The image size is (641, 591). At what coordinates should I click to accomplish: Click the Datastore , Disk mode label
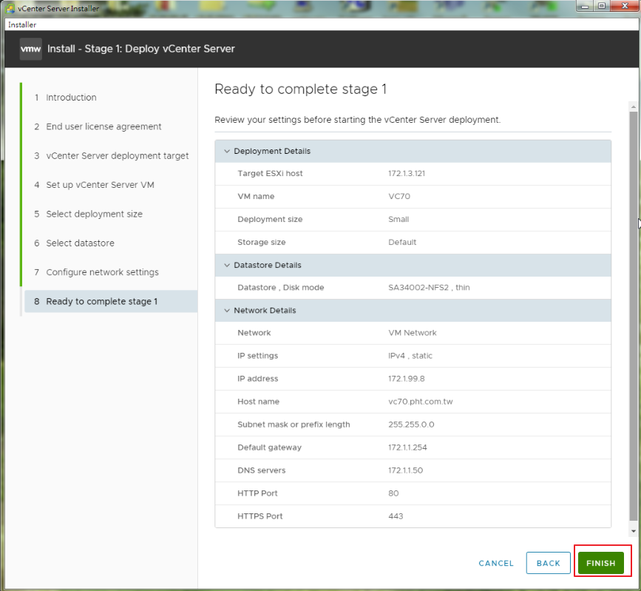click(x=280, y=288)
